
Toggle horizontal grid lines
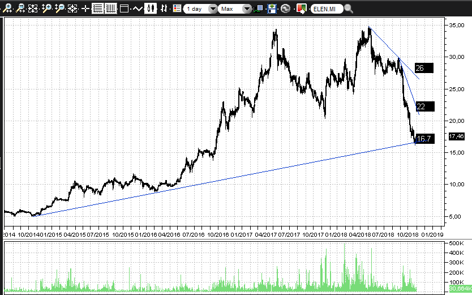pyautogui.click(x=97, y=8)
